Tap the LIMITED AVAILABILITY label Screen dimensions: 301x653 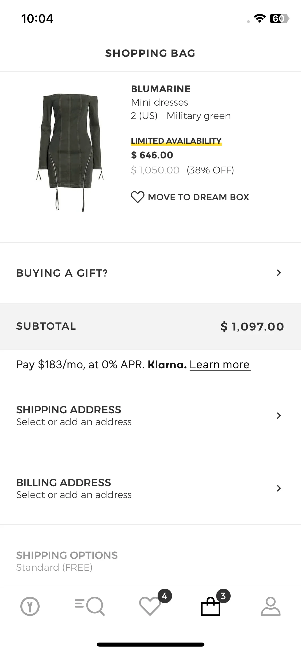176,141
